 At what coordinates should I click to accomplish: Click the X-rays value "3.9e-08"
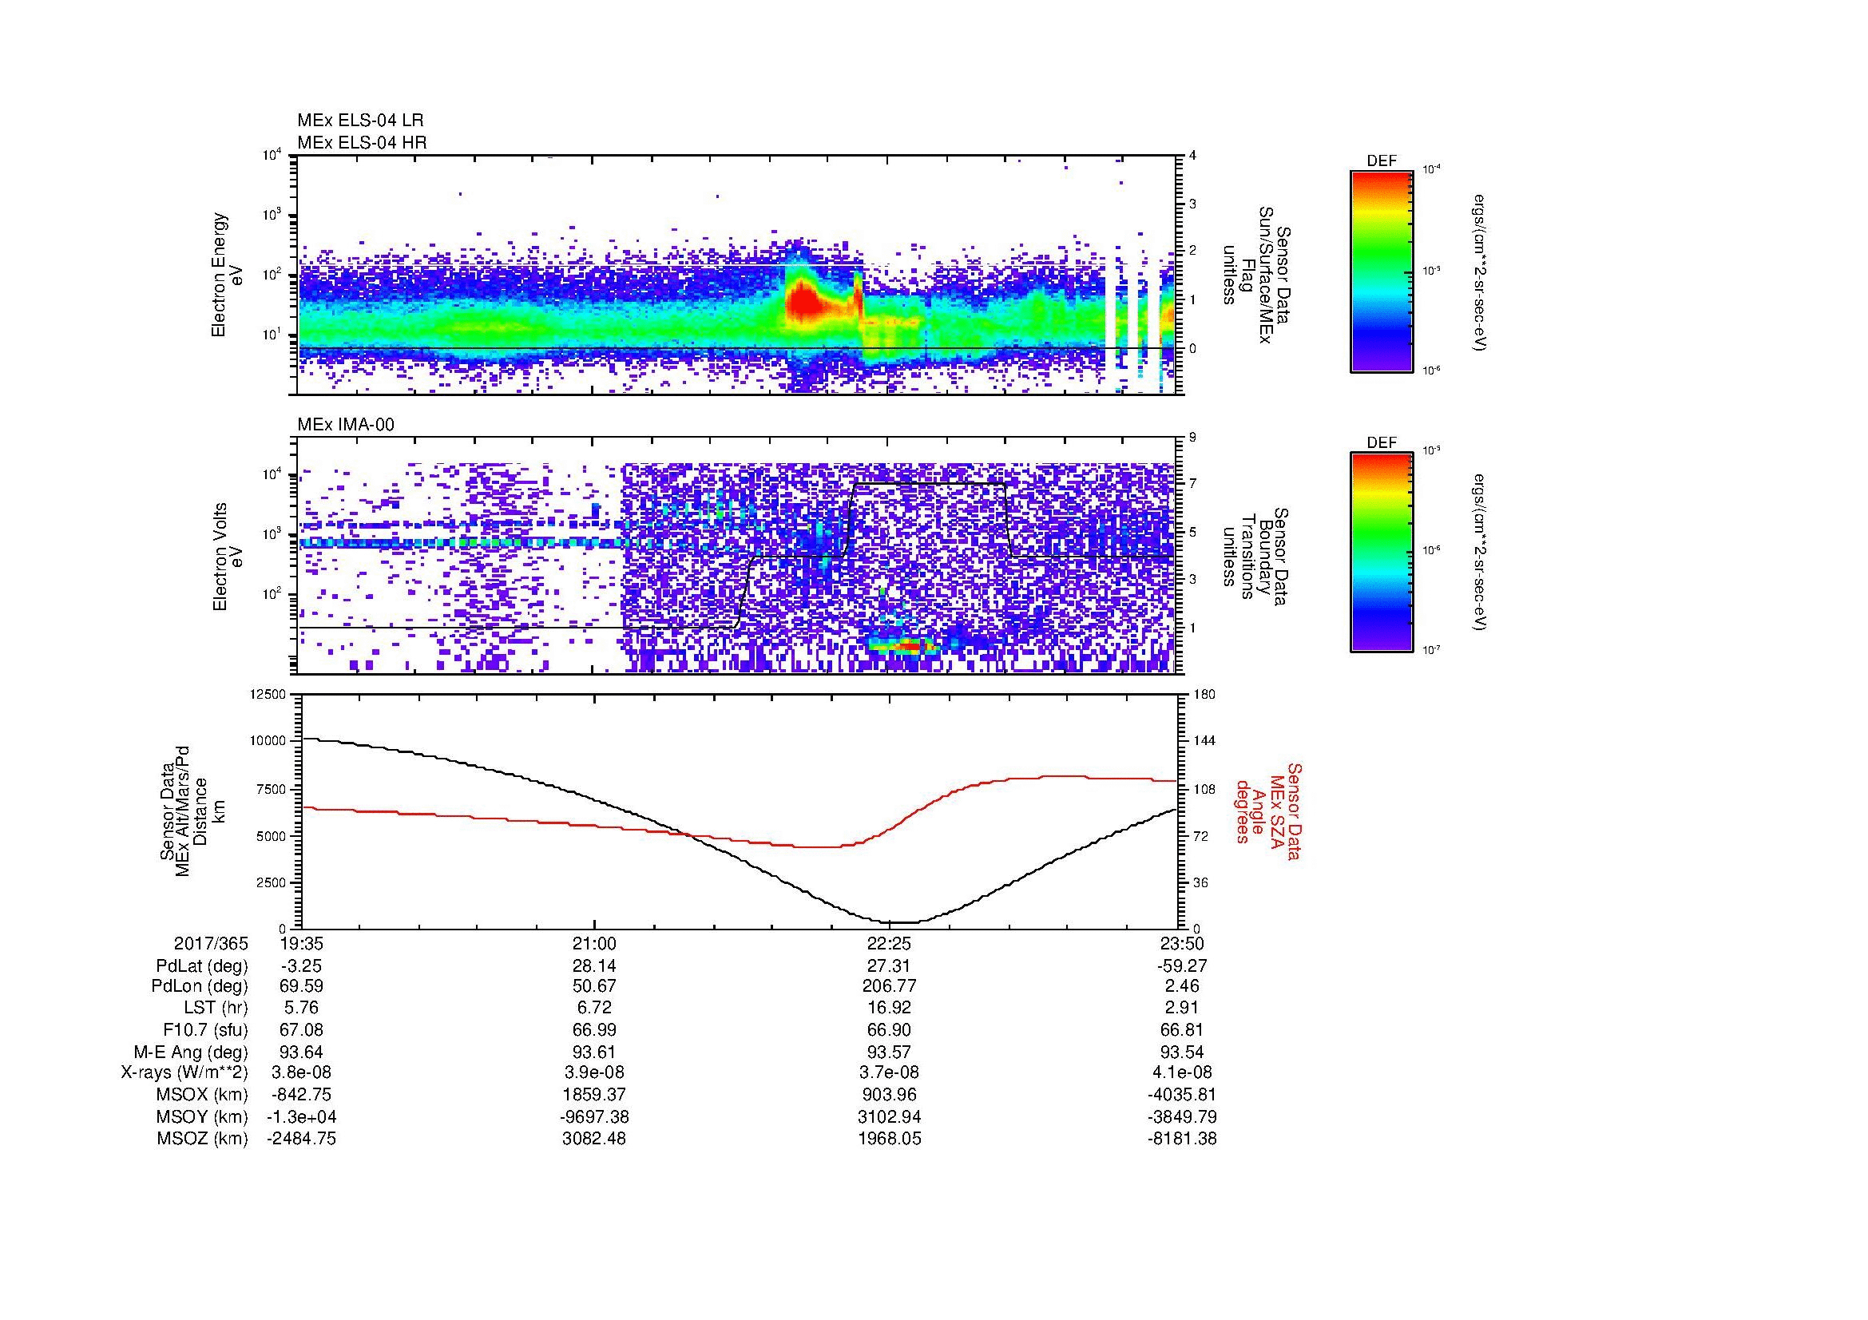point(596,1073)
